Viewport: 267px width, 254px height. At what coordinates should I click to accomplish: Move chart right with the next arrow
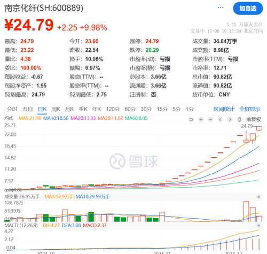pyautogui.click(x=230, y=119)
